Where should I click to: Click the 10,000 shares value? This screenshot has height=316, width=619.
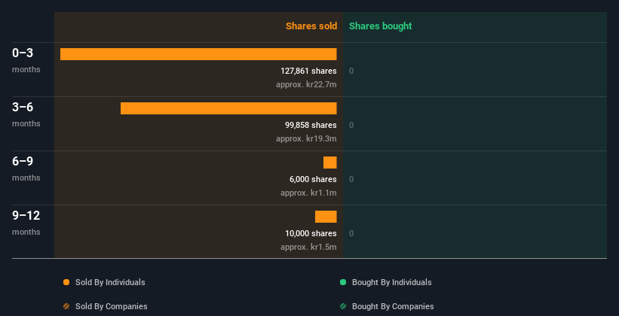coord(311,234)
